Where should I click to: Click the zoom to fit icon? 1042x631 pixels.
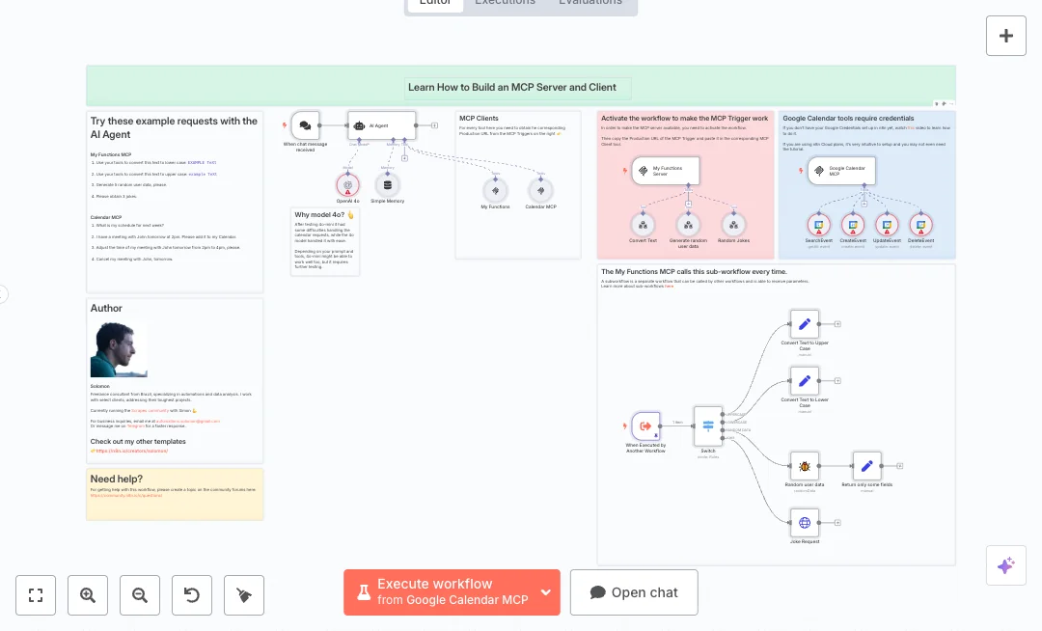pos(36,595)
